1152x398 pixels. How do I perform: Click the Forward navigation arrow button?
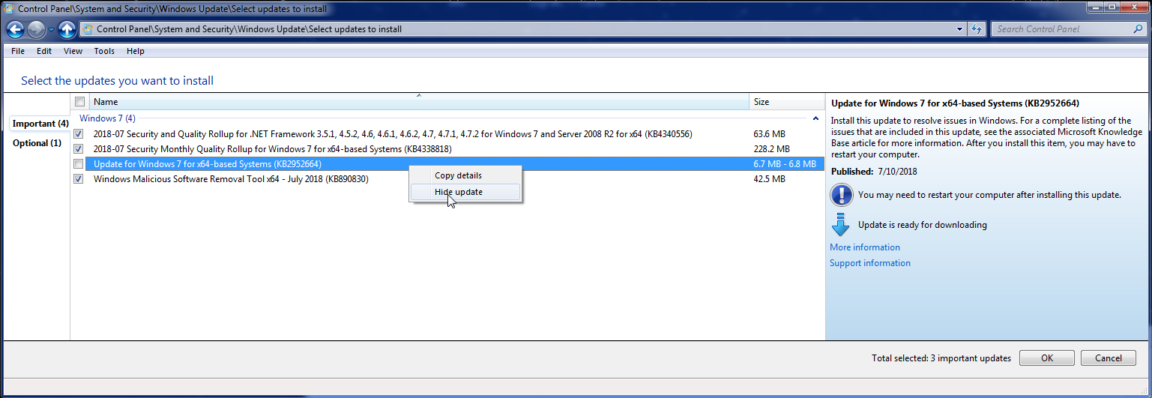[x=36, y=29]
